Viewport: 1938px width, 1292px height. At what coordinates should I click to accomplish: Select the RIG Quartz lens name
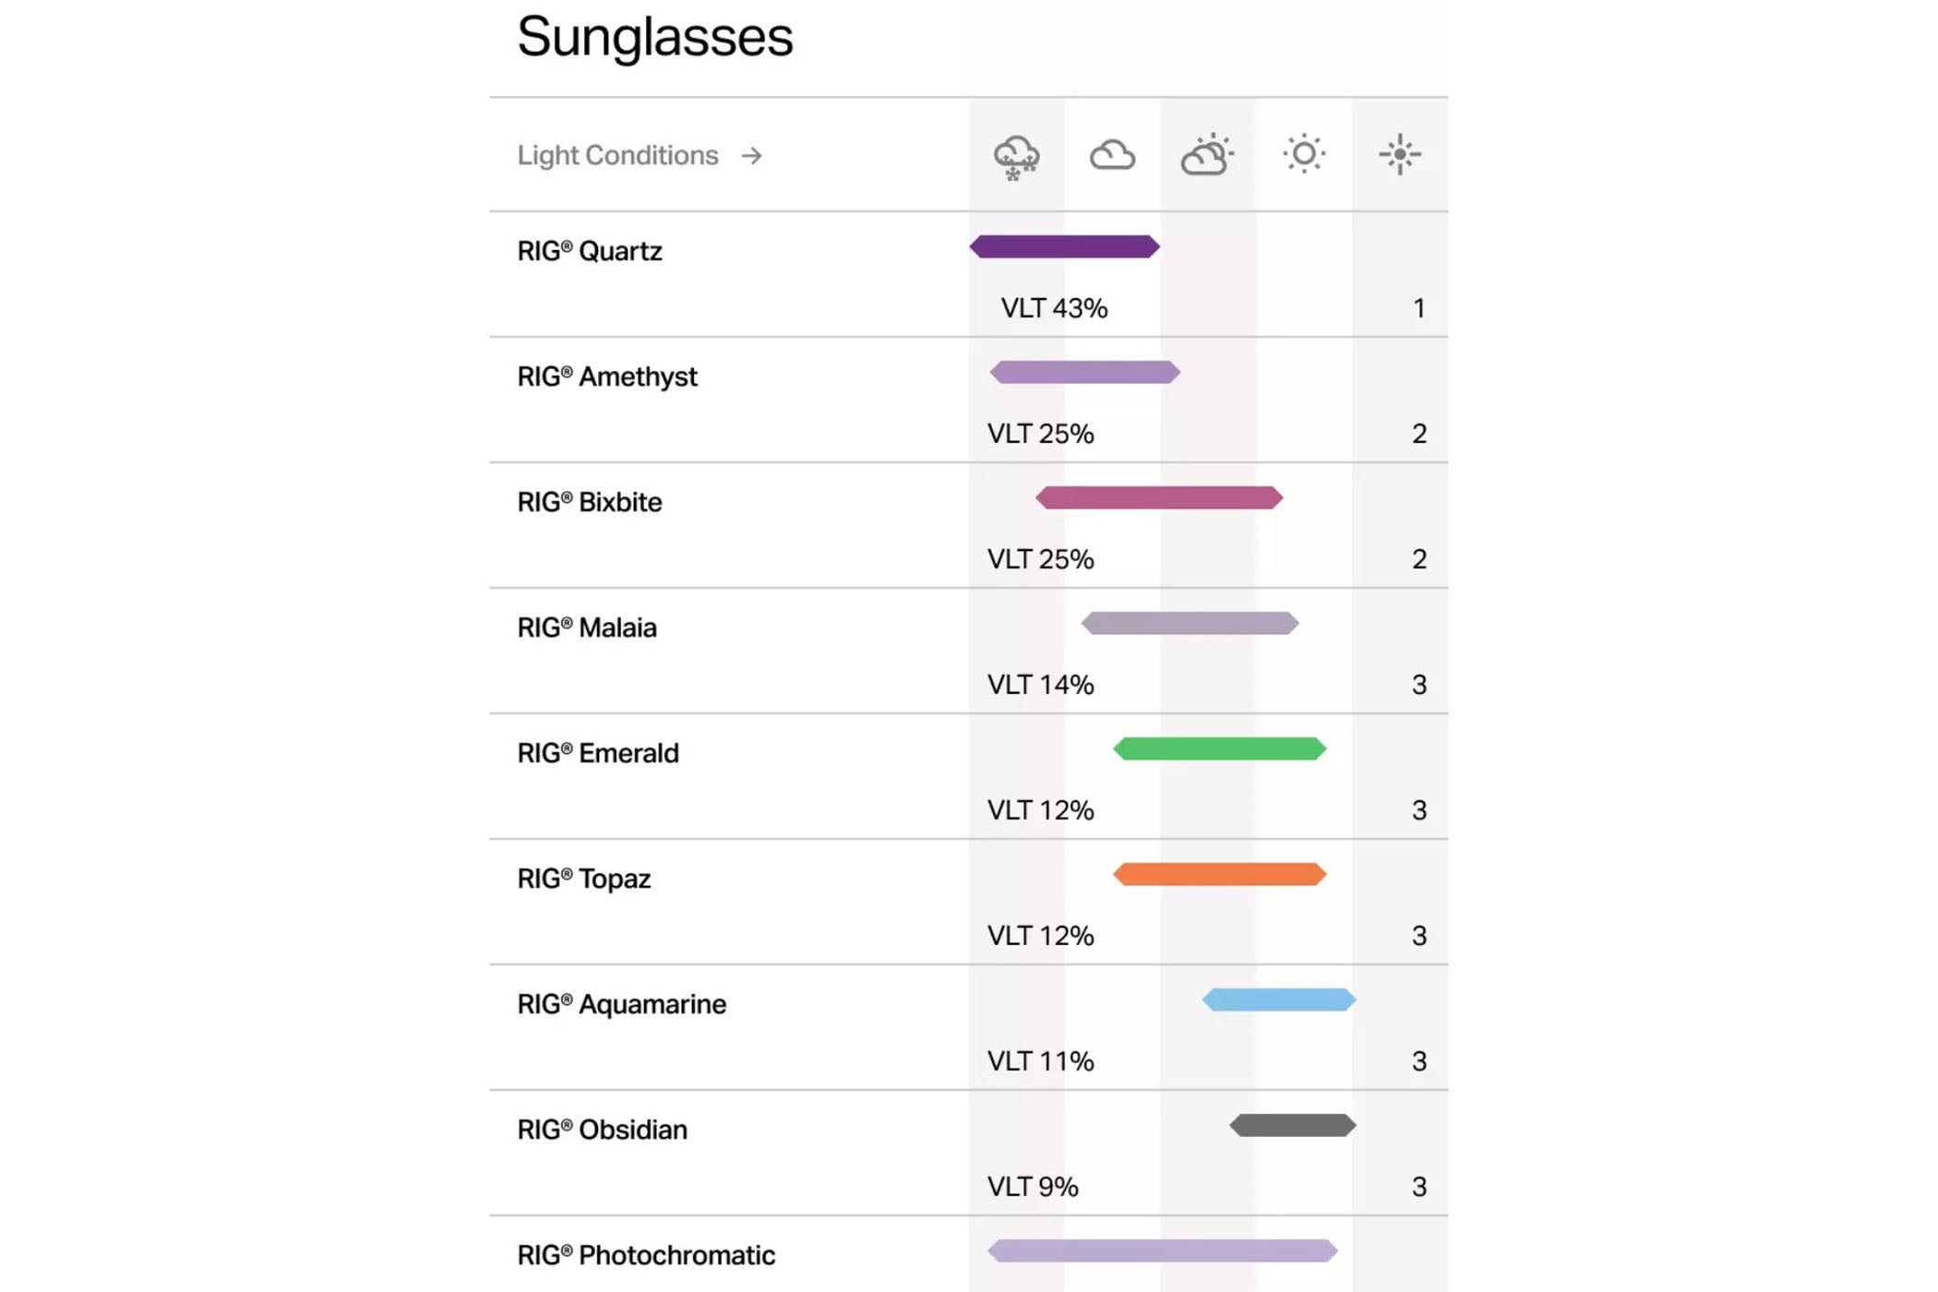click(x=590, y=251)
